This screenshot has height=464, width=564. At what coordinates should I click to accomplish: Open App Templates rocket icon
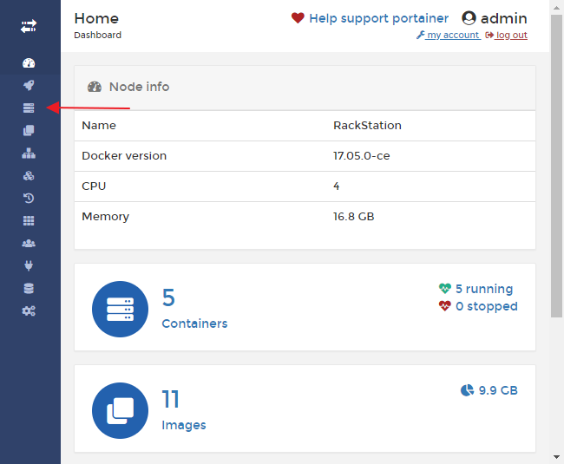[x=29, y=85]
